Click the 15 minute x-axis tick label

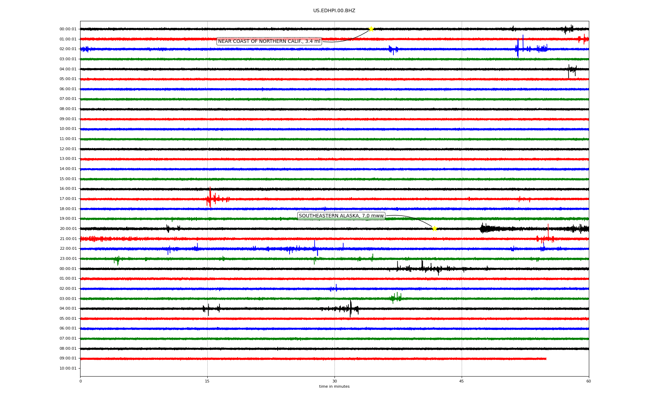(x=207, y=381)
